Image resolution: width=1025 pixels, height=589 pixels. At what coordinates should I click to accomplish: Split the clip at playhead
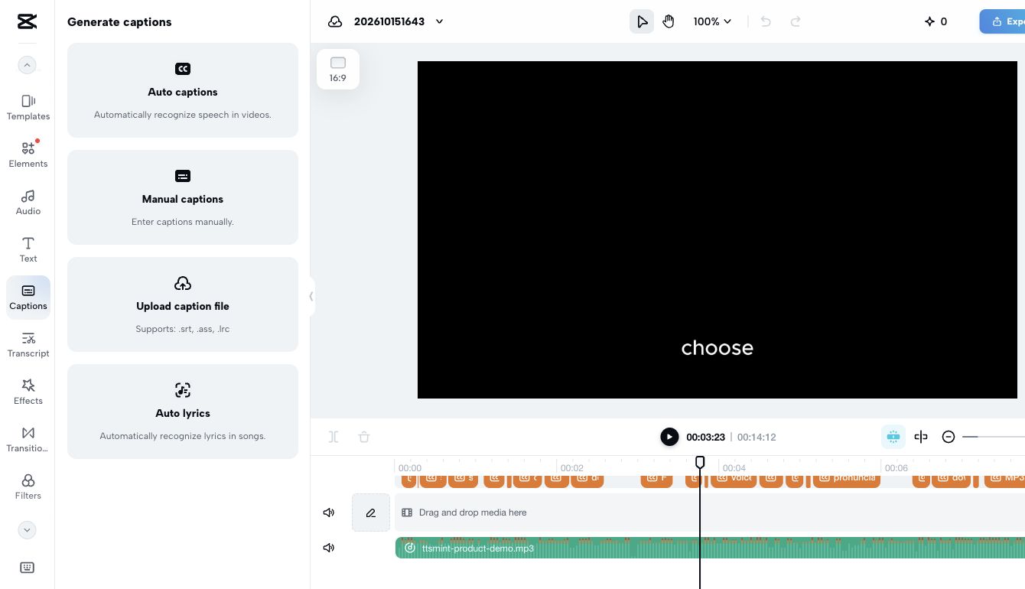coord(334,437)
